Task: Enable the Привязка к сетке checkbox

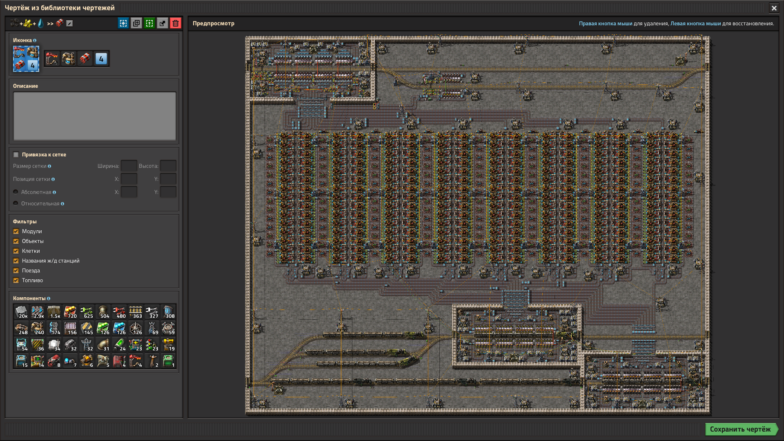Action: pos(16,155)
